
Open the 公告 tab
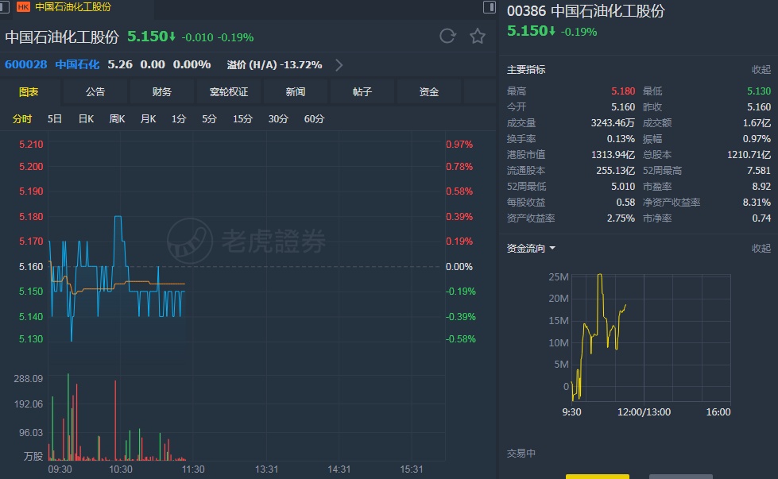tap(95, 91)
